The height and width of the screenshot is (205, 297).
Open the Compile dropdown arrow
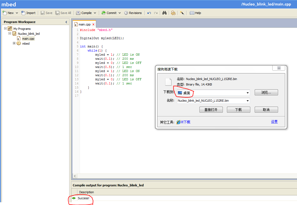[95, 13]
